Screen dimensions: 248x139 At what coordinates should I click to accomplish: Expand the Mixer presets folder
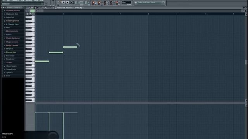[x=12, y=31]
